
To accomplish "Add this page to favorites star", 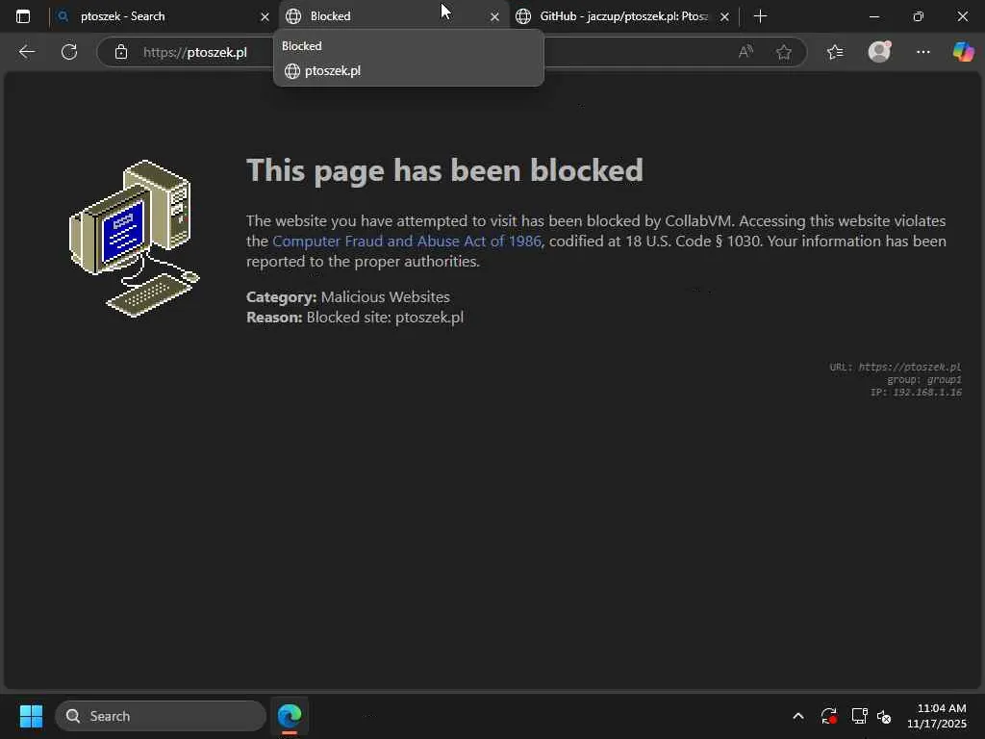I will 783,52.
